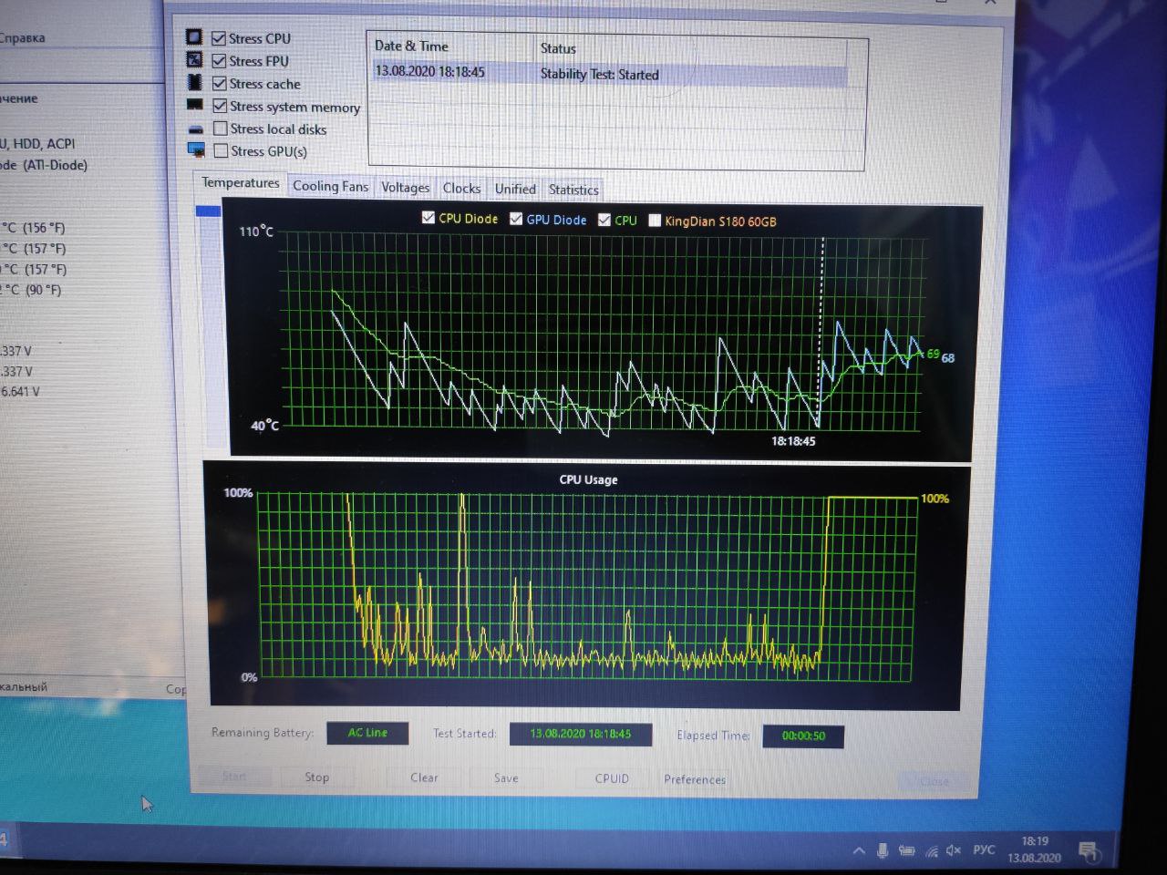The image size is (1167, 875).
Task: Open CPUID panel
Action: pos(612,779)
